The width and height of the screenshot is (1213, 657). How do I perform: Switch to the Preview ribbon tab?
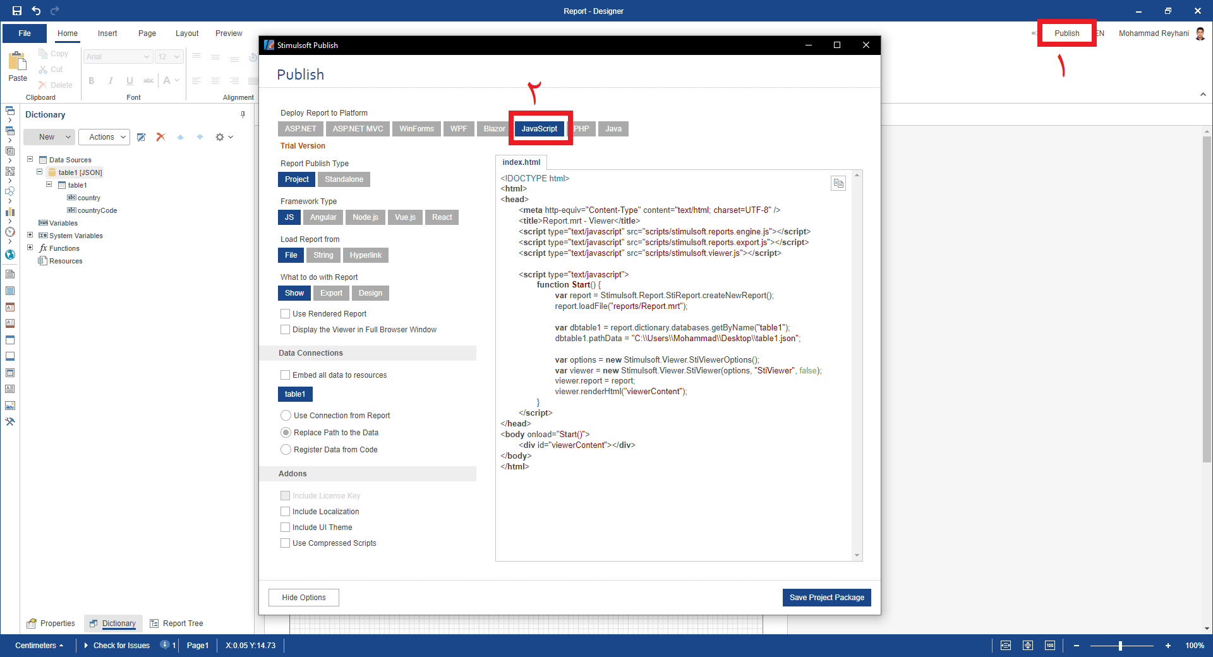point(229,33)
